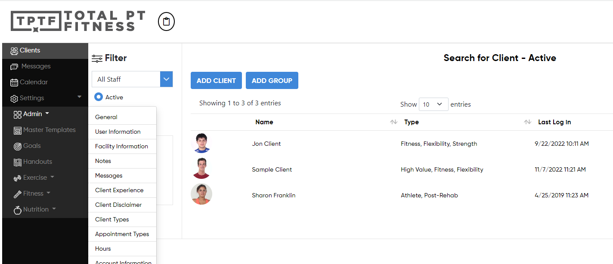Expand the Fitness submenu caret
Screen dimensions: 613x264
point(48,193)
